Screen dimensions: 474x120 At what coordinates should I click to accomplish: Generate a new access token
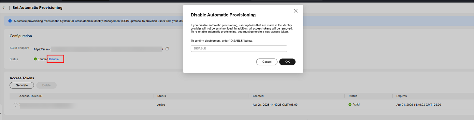(22, 85)
